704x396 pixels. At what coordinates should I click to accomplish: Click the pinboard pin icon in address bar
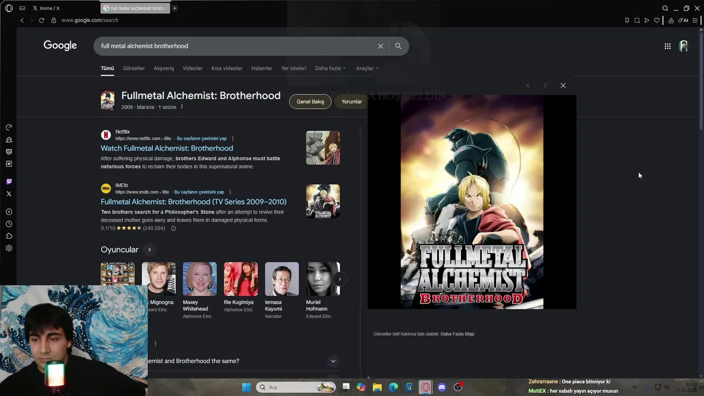click(627, 20)
